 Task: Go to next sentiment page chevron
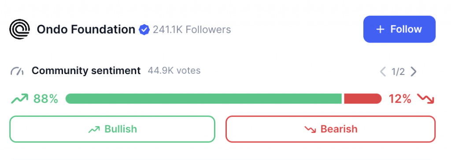pyautogui.click(x=413, y=71)
